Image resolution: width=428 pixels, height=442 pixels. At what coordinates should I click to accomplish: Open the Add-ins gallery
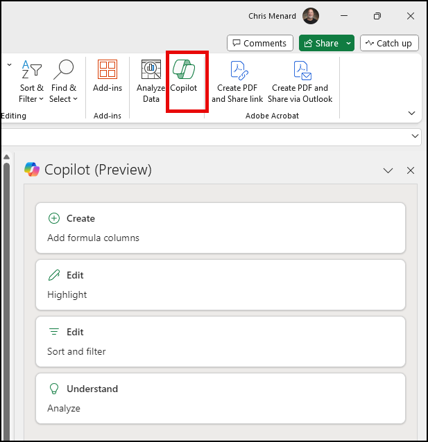pyautogui.click(x=108, y=76)
